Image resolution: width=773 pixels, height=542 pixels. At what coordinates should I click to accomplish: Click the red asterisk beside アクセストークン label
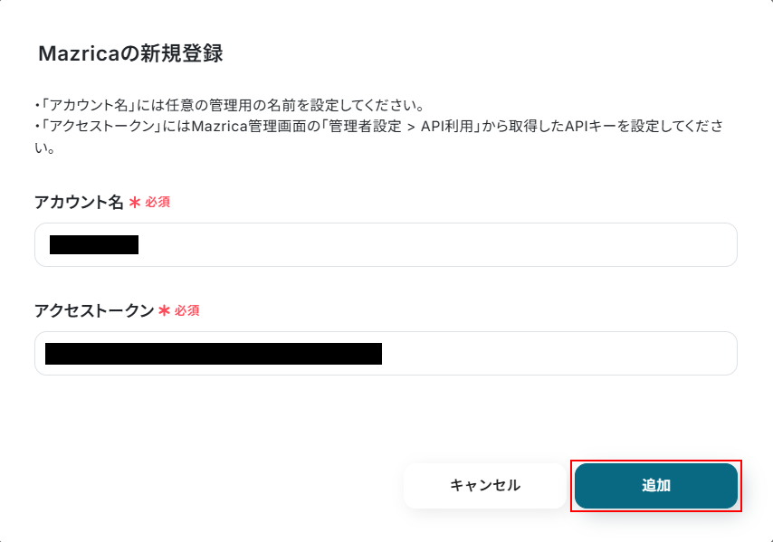(164, 310)
